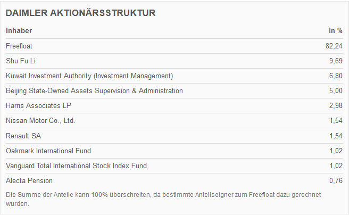
Task: Select Alecta Pension's 0,76 value
Action: tap(336, 180)
